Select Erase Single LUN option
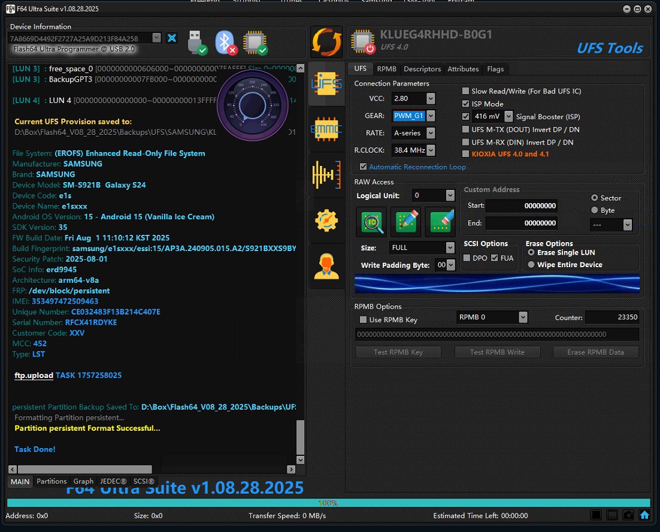 coord(531,253)
